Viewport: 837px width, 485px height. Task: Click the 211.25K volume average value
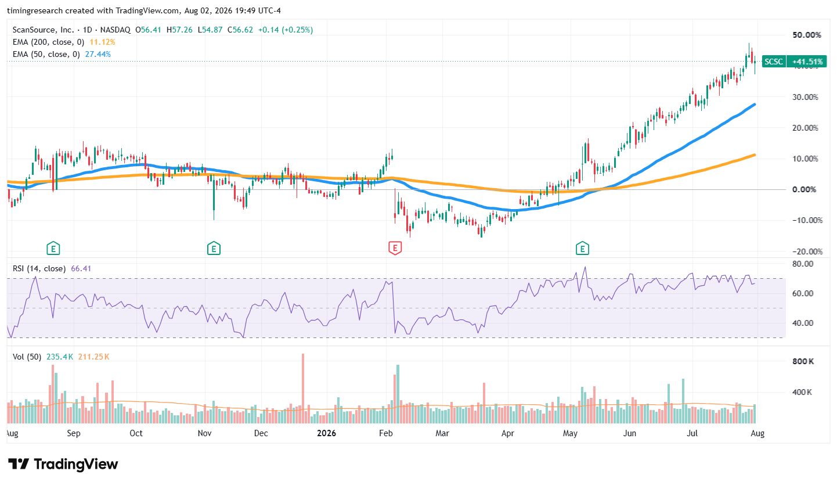point(93,357)
